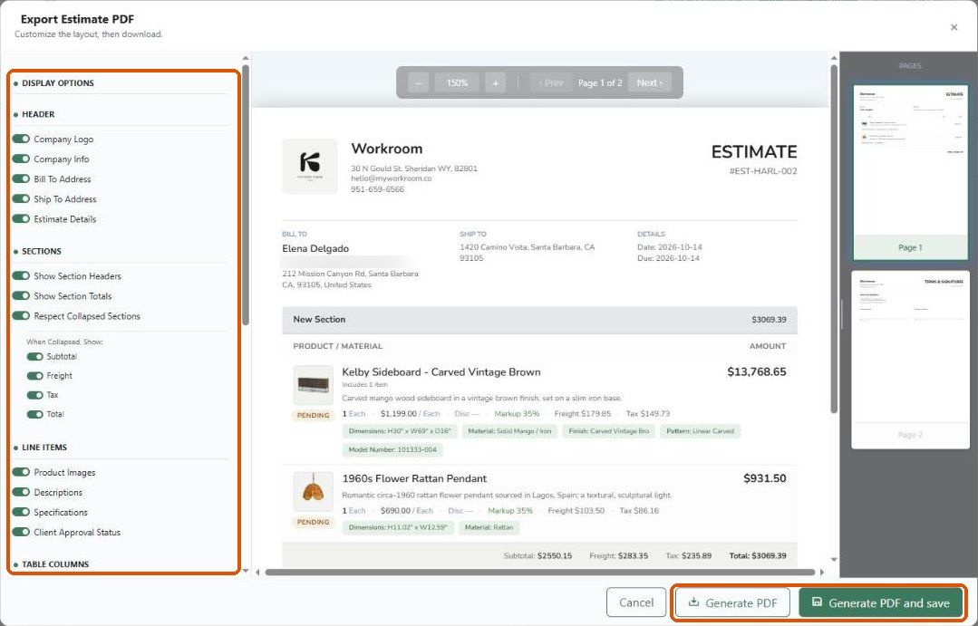Click the Model Number: 101333-004 tag
The width and height of the screenshot is (978, 626).
(x=392, y=449)
